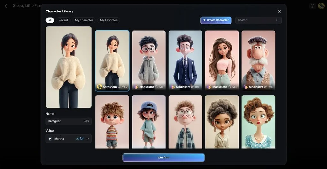This screenshot has height=169, width=327.
Task: Click the "9/50" character counter text
Action: (x=86, y=121)
